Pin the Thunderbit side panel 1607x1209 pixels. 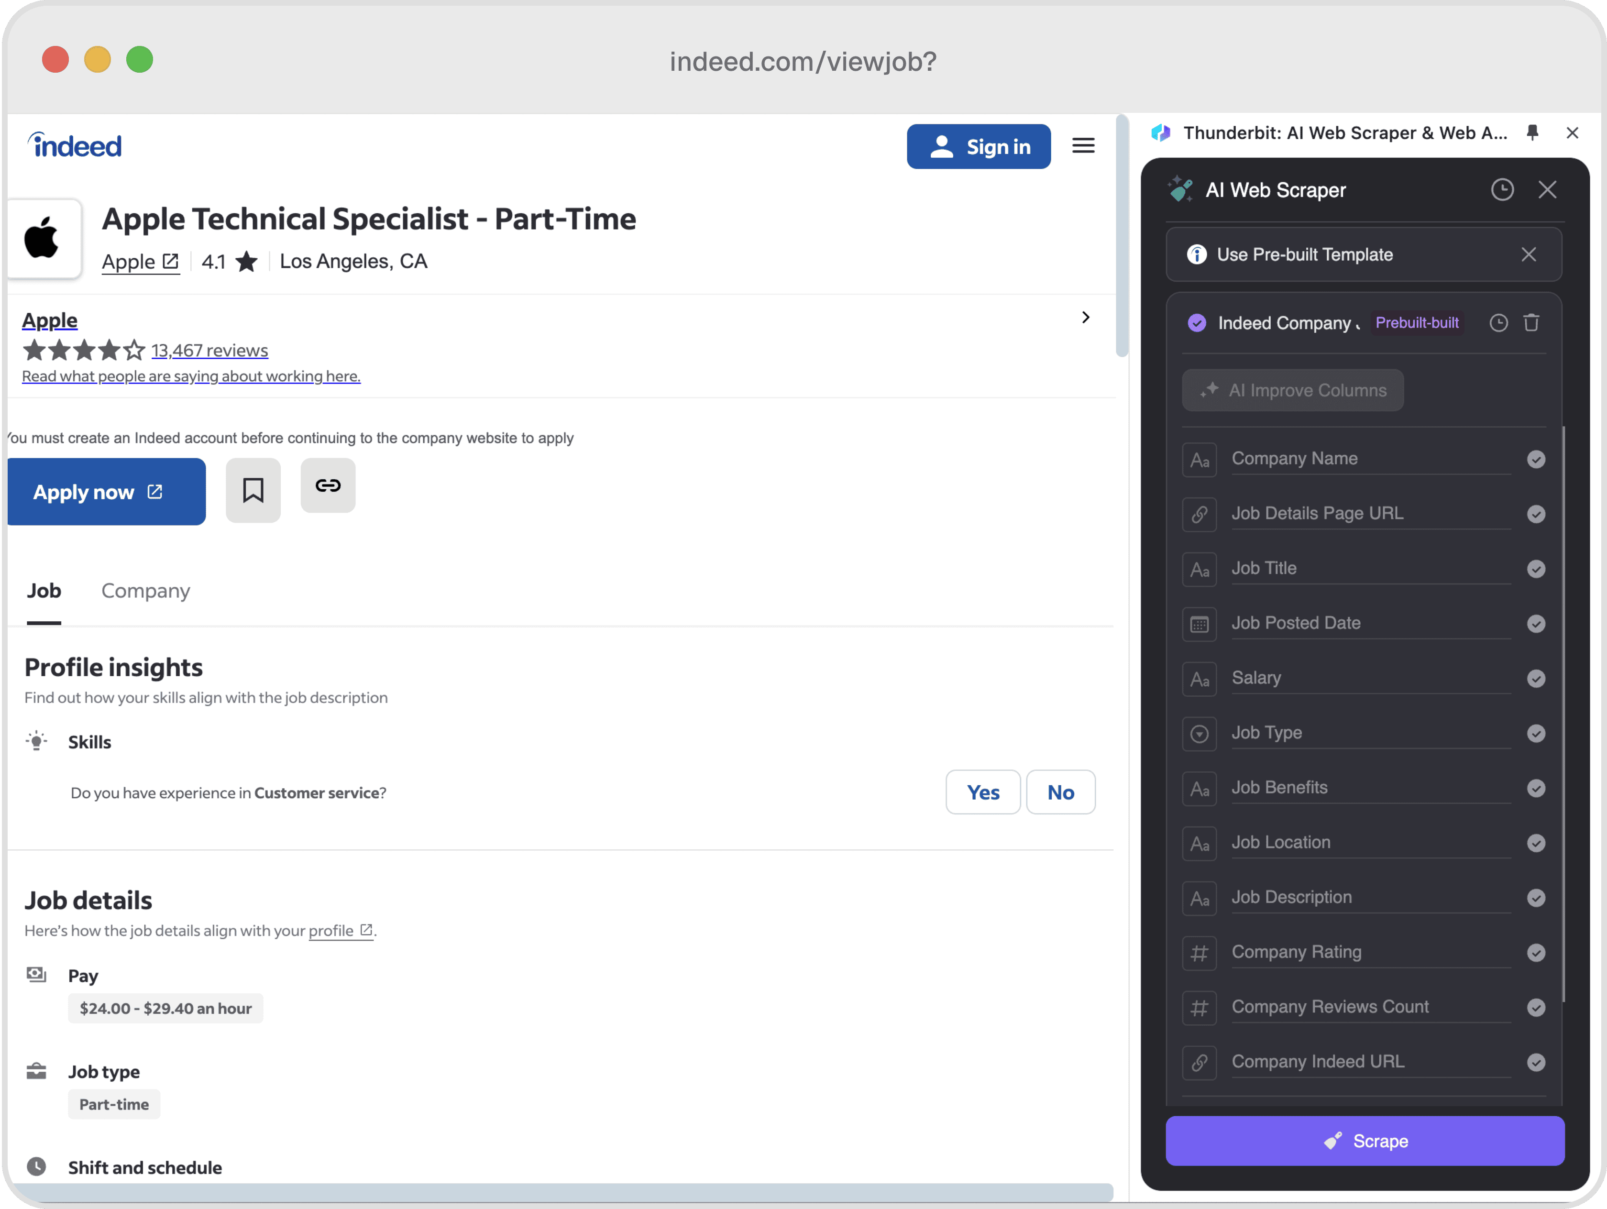point(1532,132)
